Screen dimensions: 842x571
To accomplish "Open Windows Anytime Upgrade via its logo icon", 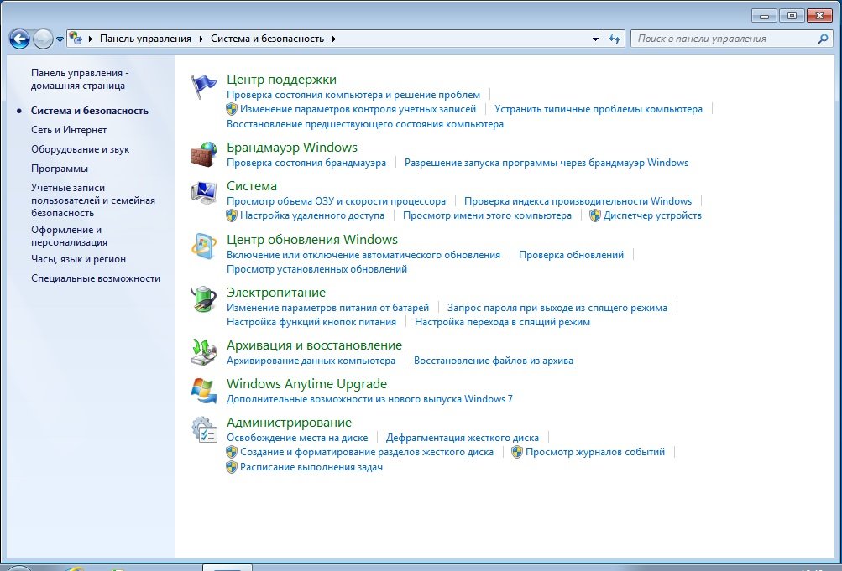I will tap(204, 389).
